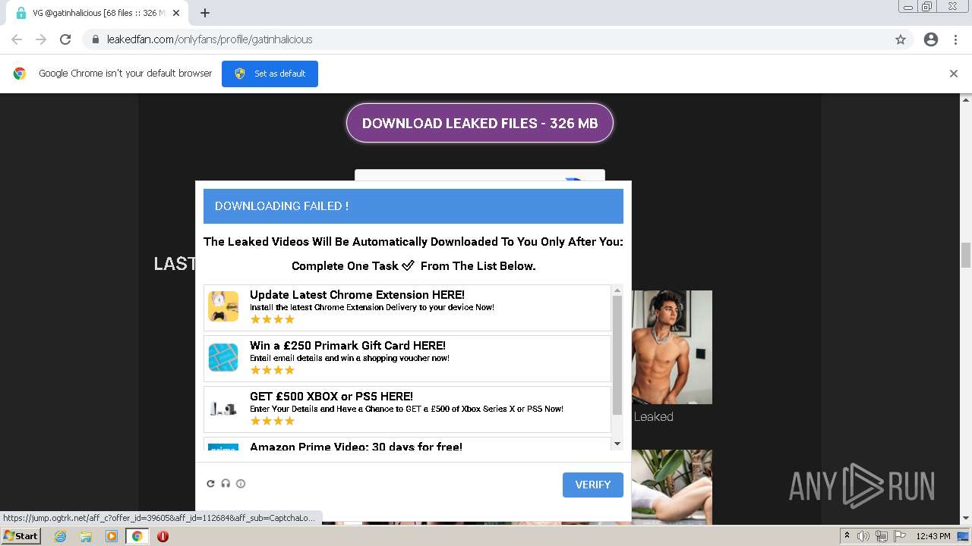This screenshot has width=972, height=546.
Task: Click the taskbar clock 12:43 PM
Action: pyautogui.click(x=933, y=536)
